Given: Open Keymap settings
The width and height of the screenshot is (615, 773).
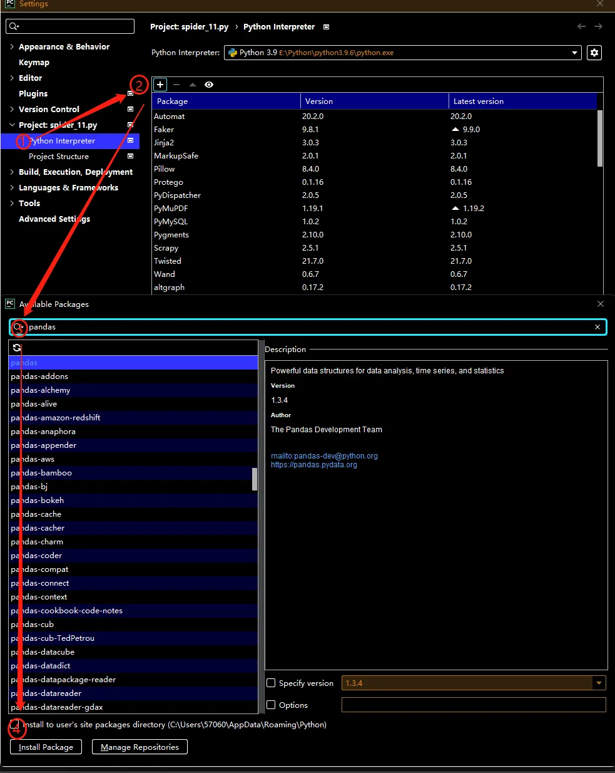Looking at the screenshot, I should pos(34,62).
